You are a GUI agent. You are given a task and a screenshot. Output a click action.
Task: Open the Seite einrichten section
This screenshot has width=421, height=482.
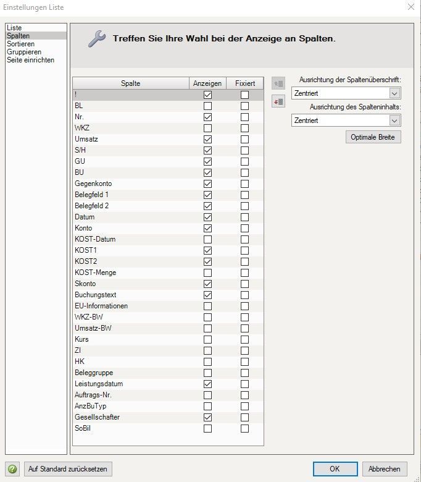(30, 61)
